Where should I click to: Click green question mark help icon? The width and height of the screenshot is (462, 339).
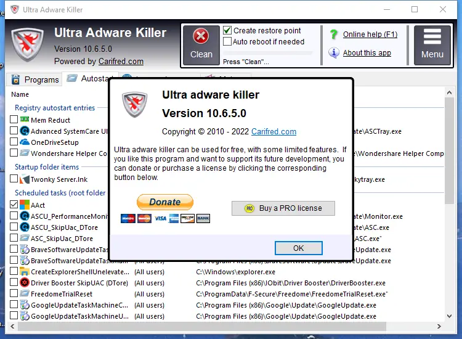(334, 35)
